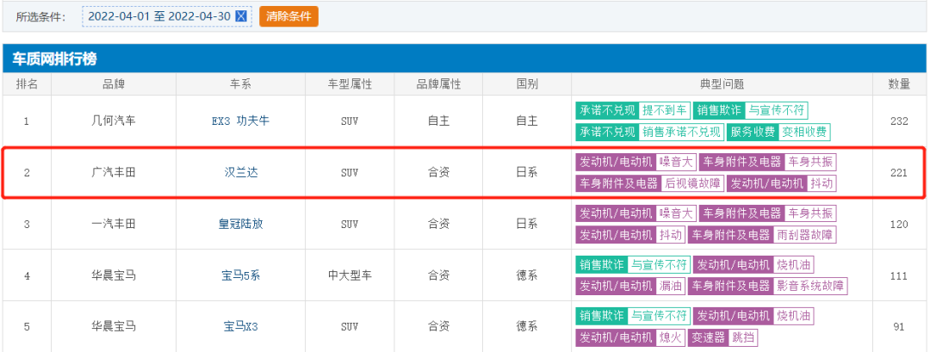The width and height of the screenshot is (930, 352).
Task: Click the 品牌 column header
Action: pos(114,84)
